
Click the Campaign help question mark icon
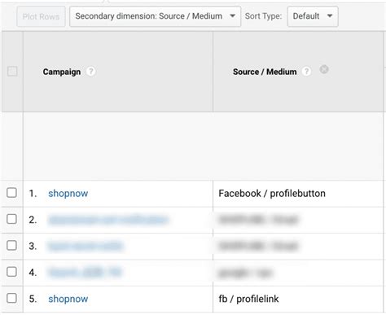tap(91, 72)
